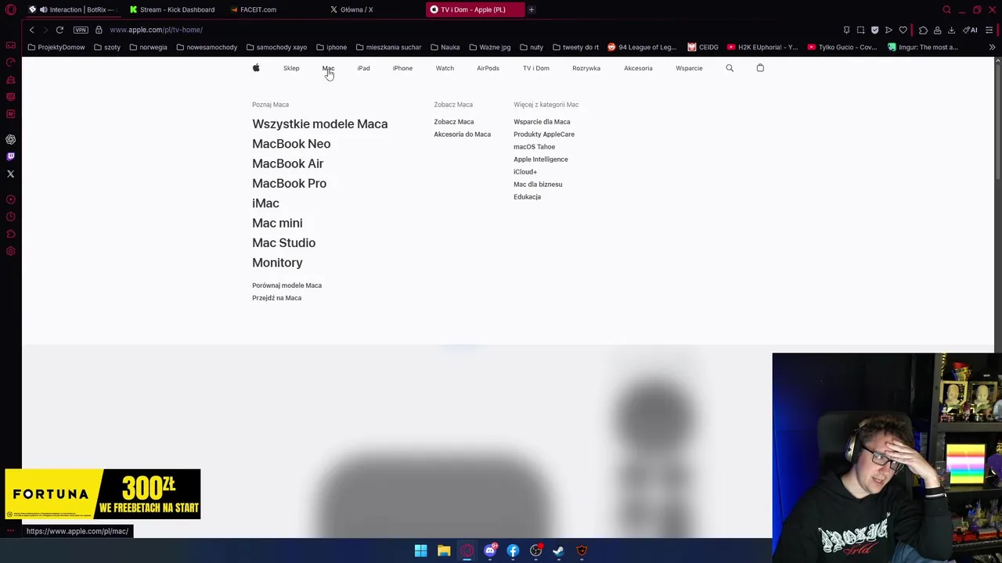Reload the current page
This screenshot has width=1002, height=563.
[59, 30]
